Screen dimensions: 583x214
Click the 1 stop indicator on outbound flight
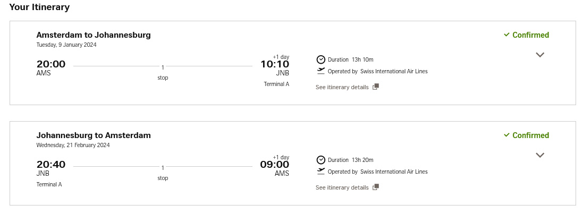click(x=163, y=72)
